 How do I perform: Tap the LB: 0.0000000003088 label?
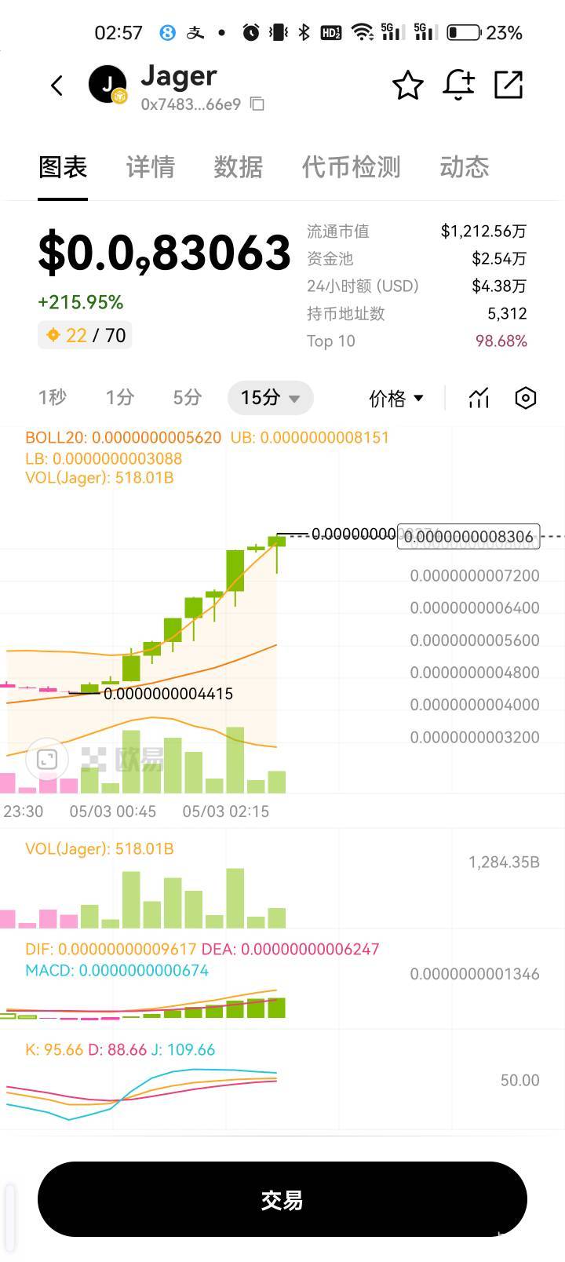[x=104, y=458]
